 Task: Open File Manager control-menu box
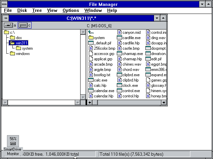(x=4, y=4)
